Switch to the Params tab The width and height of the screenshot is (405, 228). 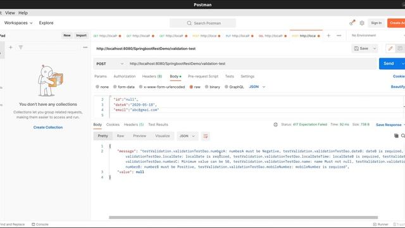coord(101,76)
